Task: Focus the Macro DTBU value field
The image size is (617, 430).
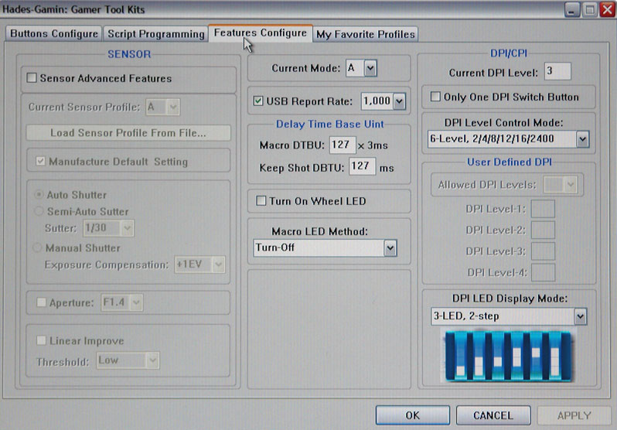Action: coord(343,145)
